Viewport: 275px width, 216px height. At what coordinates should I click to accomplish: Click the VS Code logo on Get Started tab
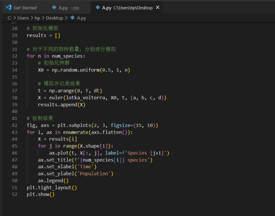tap(8, 7)
